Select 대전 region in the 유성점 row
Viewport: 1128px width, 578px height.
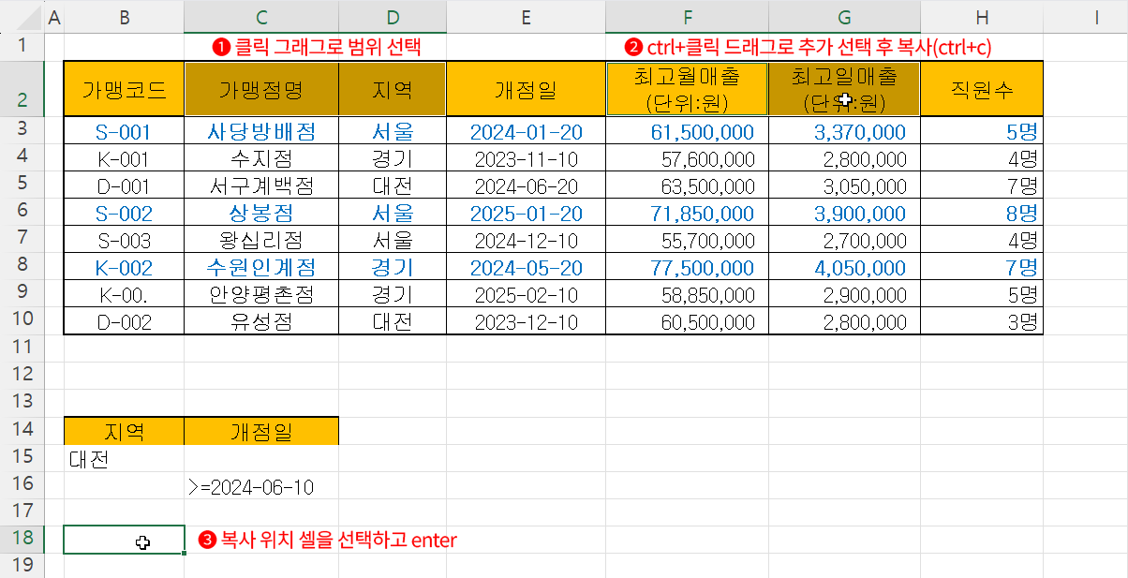tap(393, 321)
